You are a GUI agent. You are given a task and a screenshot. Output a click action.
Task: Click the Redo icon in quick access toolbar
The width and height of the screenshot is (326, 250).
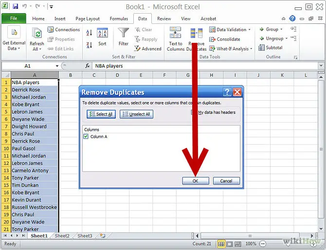click(37, 6)
